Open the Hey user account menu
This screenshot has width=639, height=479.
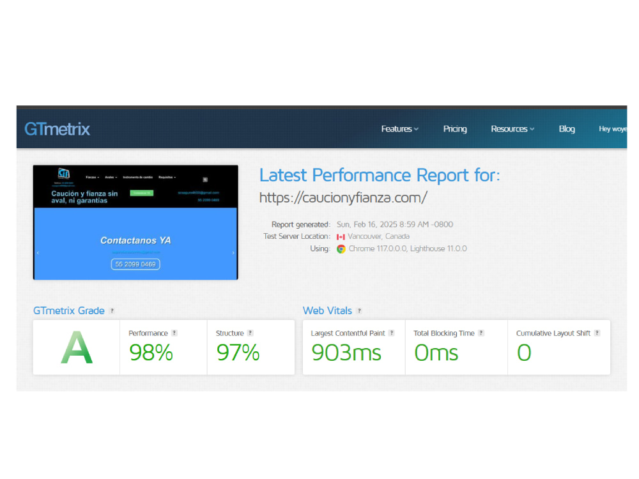(x=613, y=129)
